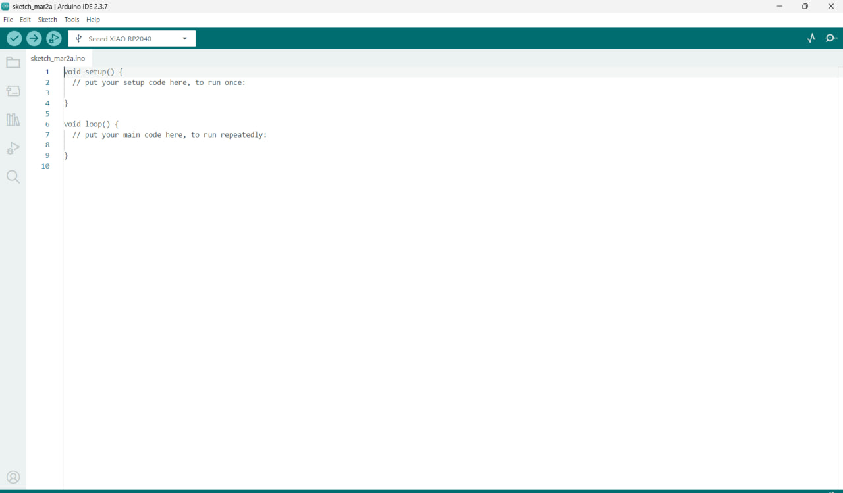
Task: Click the account profile icon in sidebar
Action: (13, 477)
